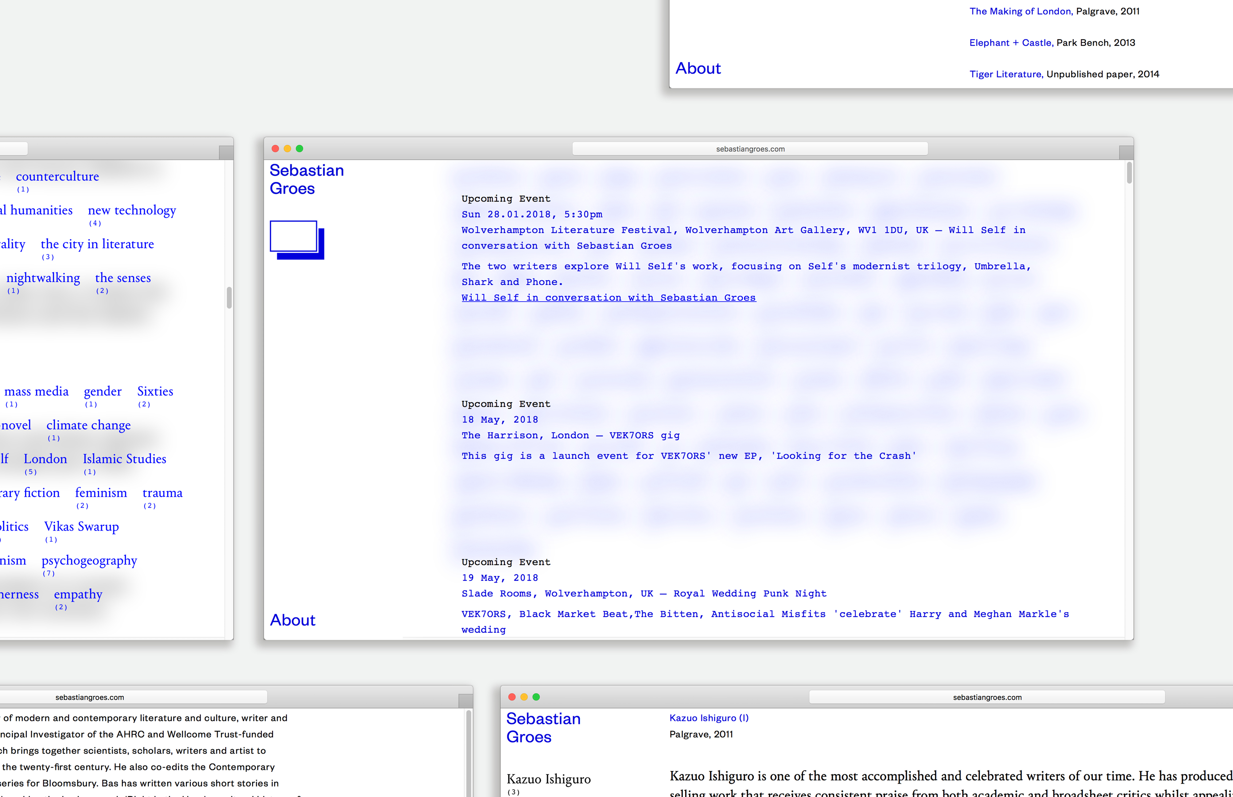
Task: Click the Sebastian Groes title in center window
Action: pos(306,179)
